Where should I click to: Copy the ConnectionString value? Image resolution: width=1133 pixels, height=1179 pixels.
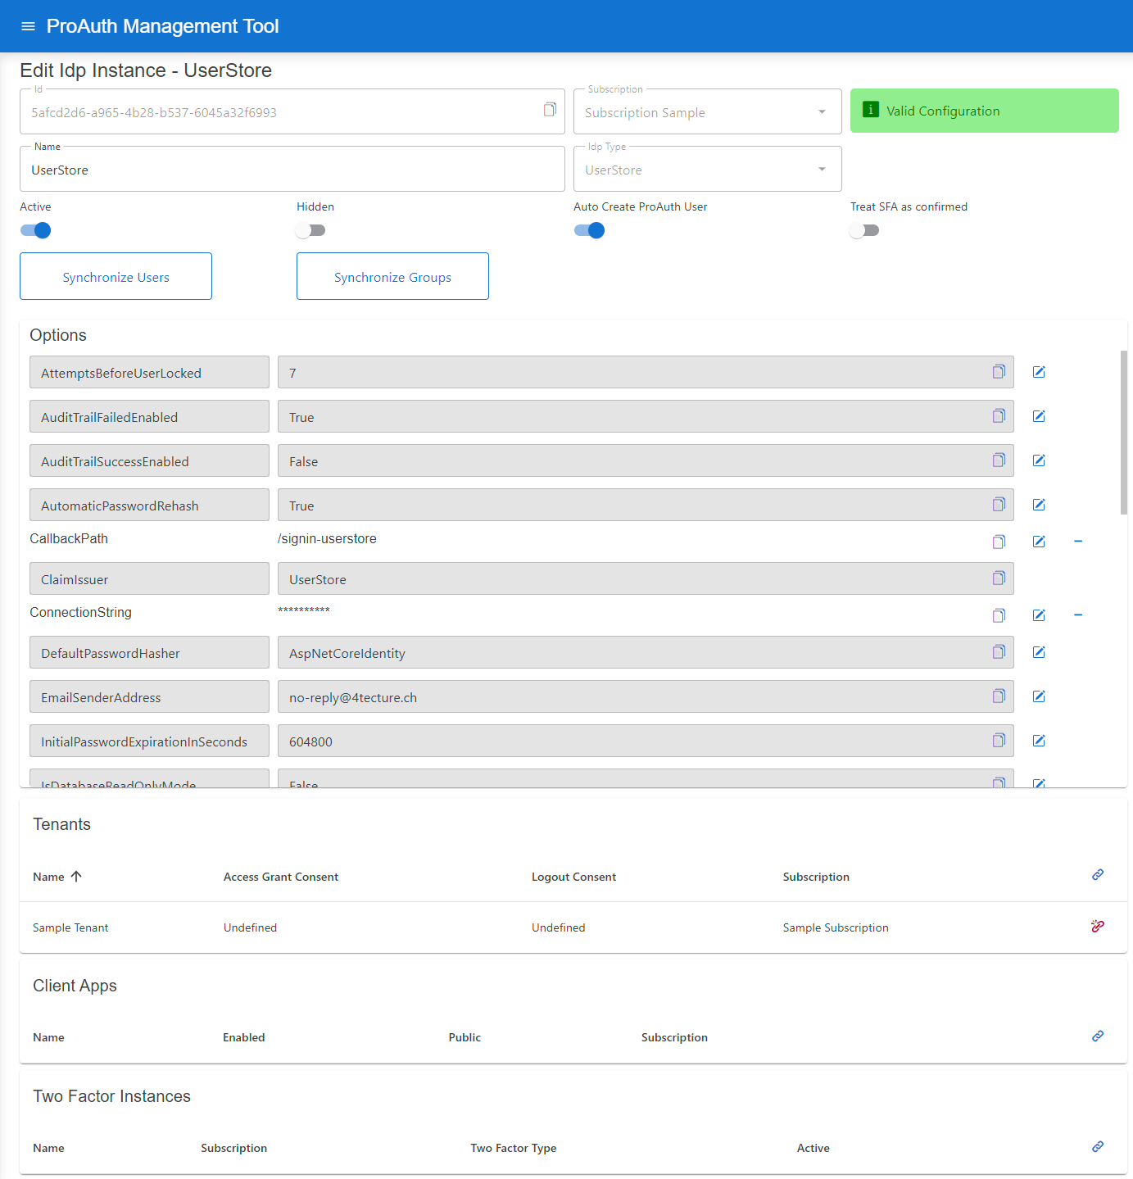[999, 615]
